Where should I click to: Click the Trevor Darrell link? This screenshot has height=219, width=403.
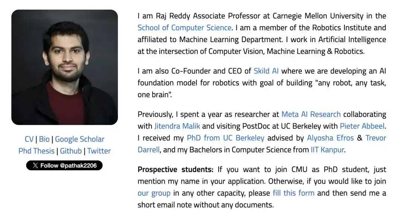376,138
